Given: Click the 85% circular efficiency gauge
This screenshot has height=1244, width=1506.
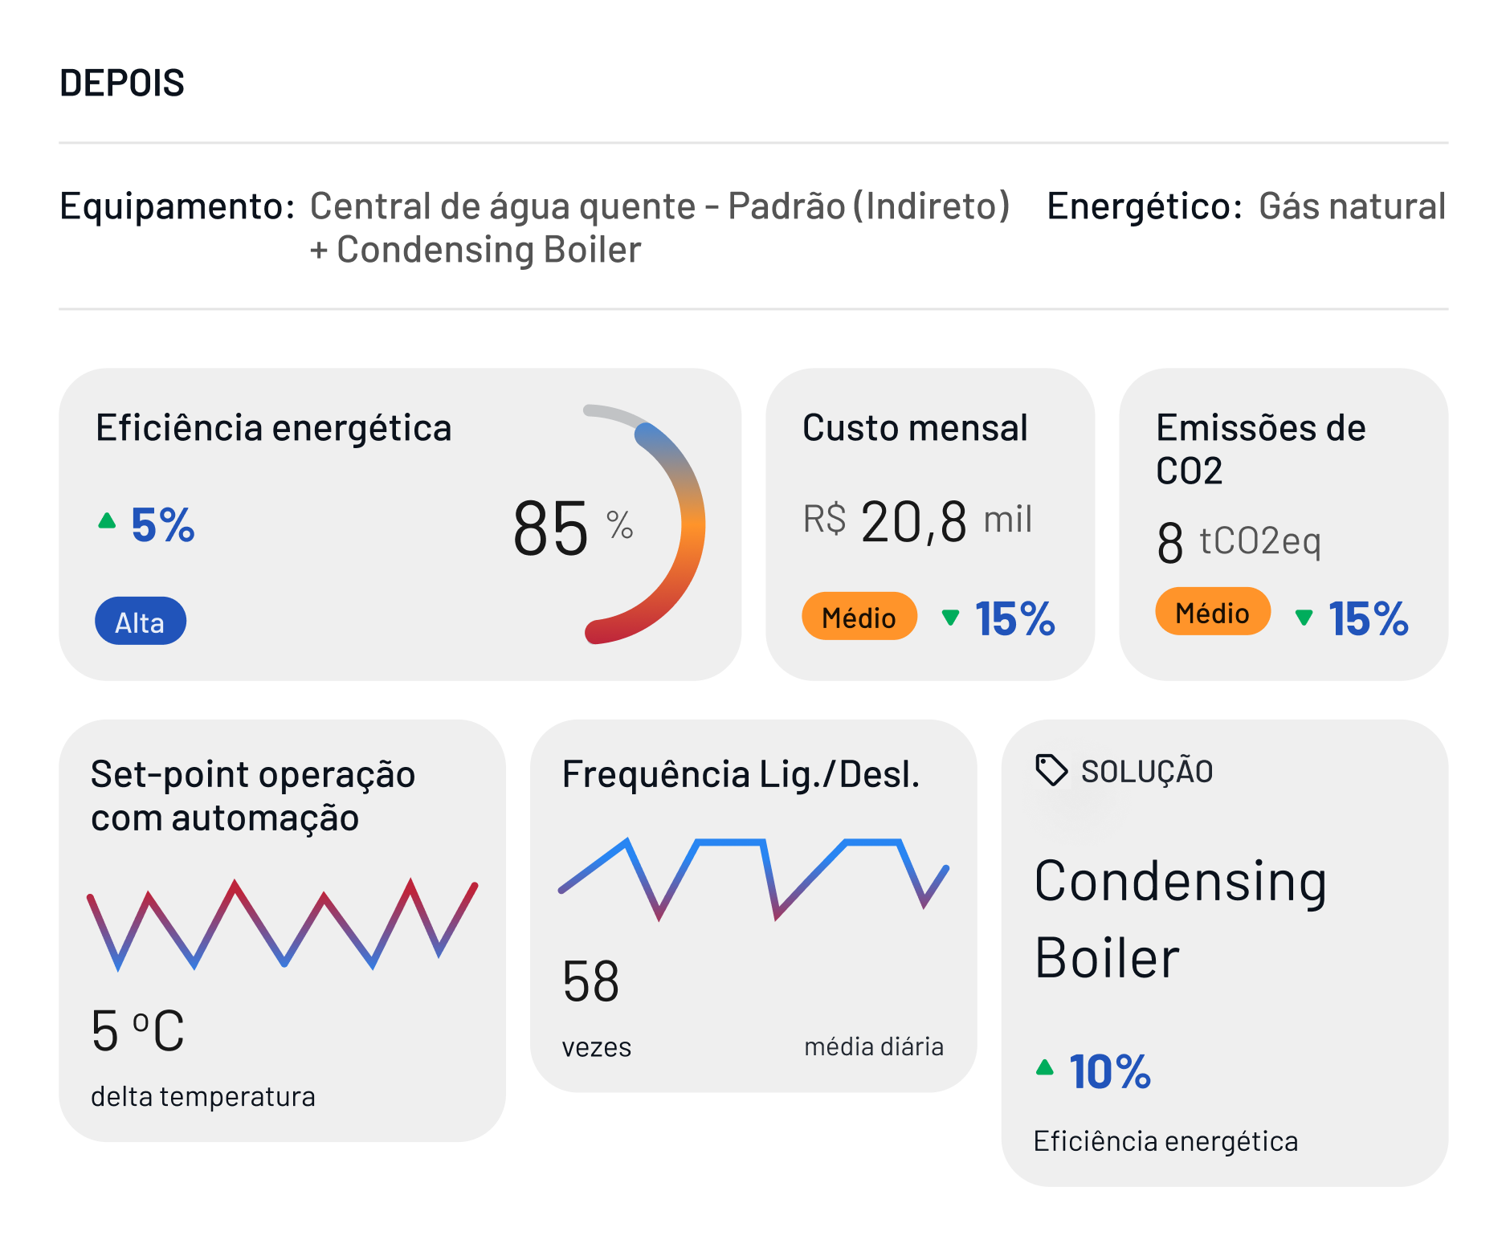Looking at the screenshot, I should (x=643, y=524).
